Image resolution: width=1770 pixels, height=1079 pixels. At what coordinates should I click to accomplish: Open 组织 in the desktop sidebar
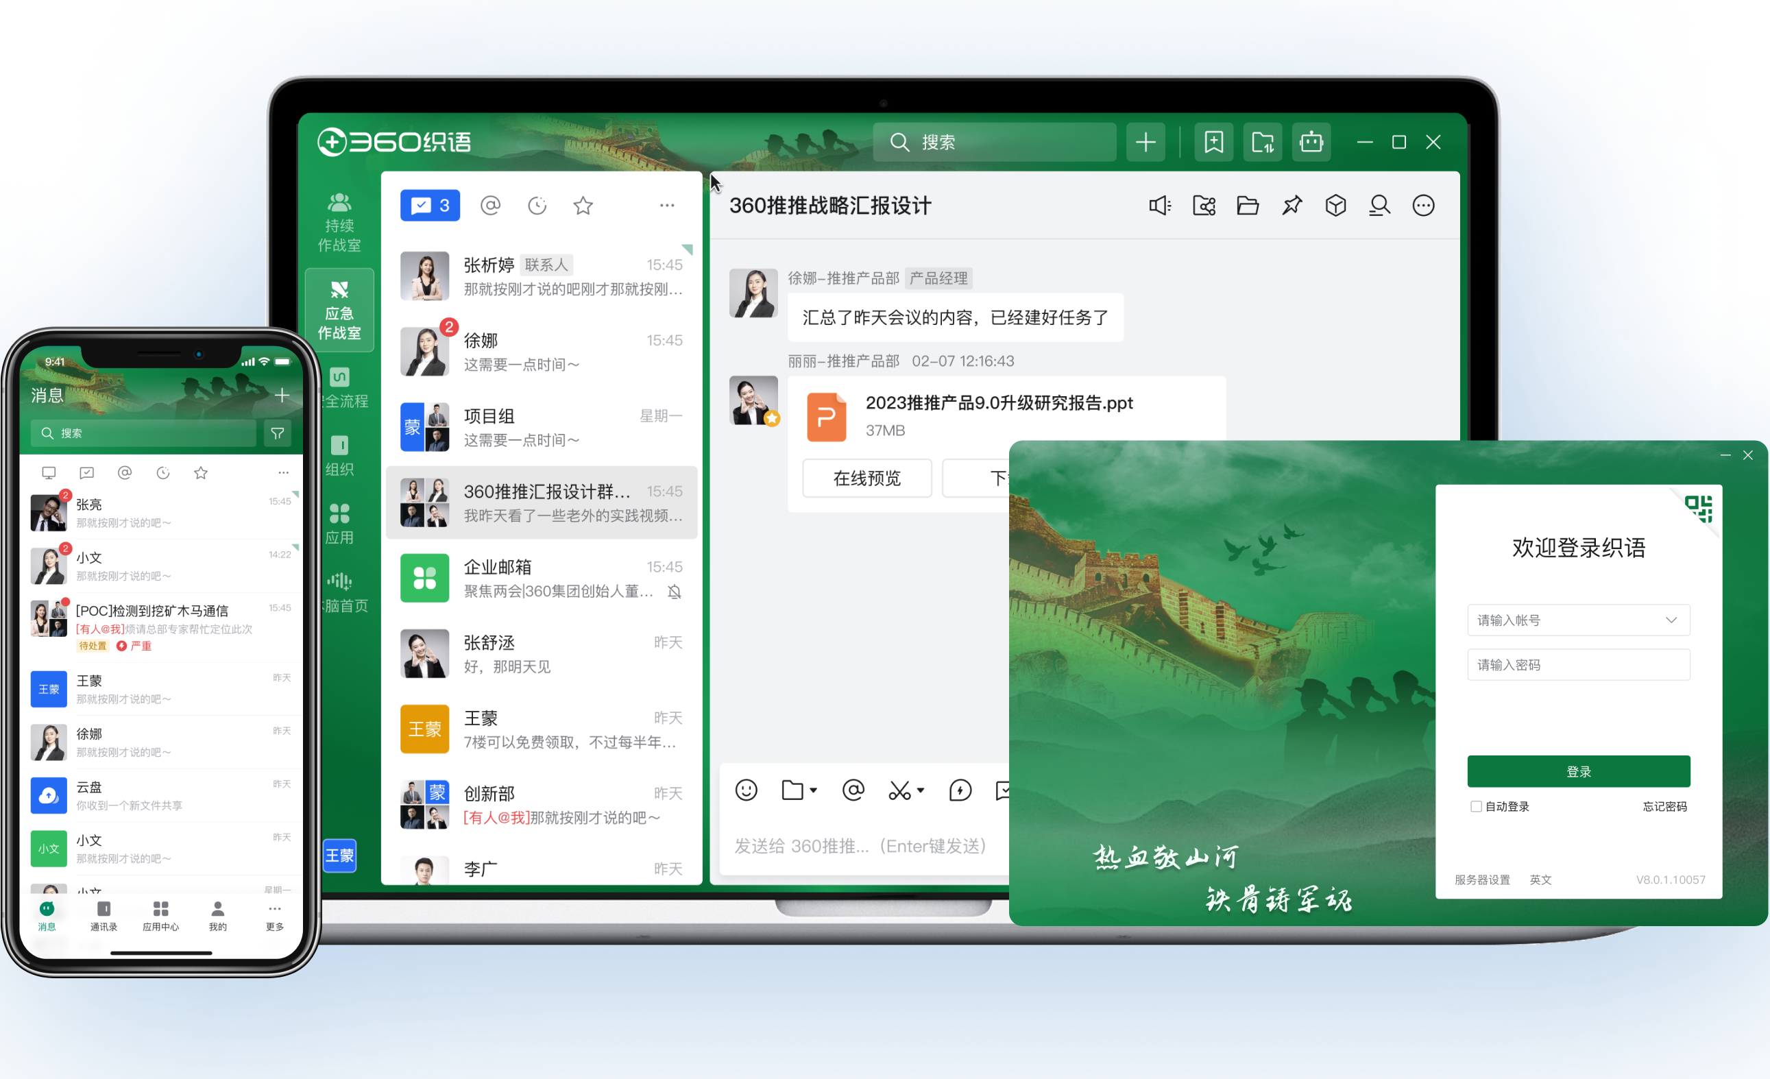click(339, 454)
